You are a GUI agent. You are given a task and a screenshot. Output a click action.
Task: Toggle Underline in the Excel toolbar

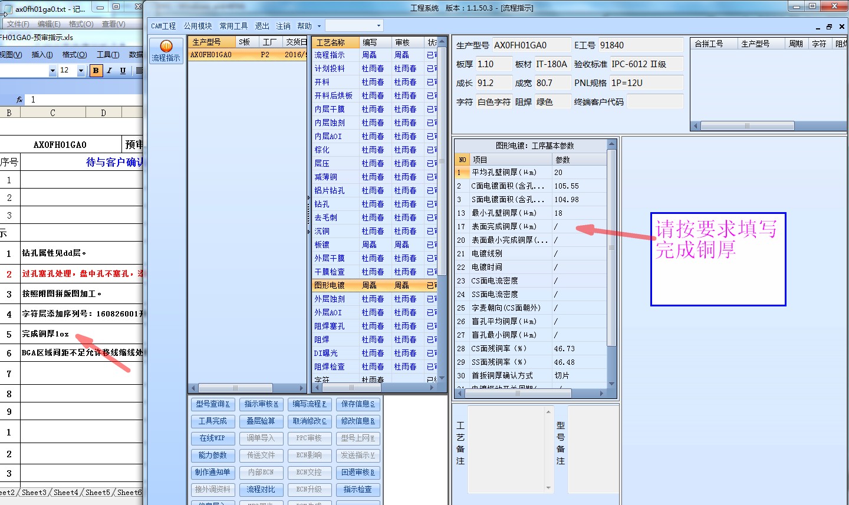tap(123, 71)
